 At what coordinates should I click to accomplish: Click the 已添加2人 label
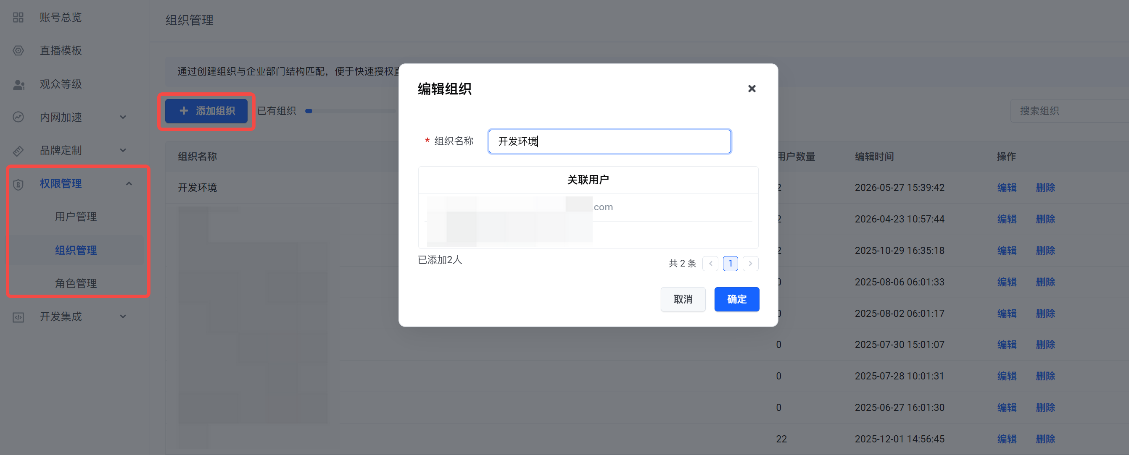click(x=440, y=260)
